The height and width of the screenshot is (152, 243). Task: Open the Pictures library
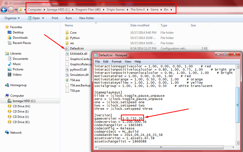pyautogui.click(x=16, y=69)
